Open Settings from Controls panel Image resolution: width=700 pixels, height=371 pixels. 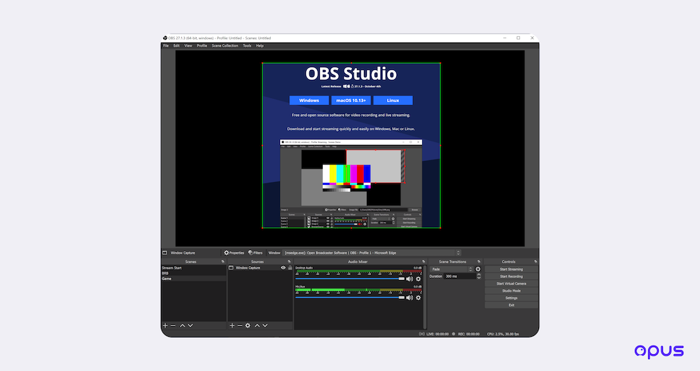pos(511,297)
